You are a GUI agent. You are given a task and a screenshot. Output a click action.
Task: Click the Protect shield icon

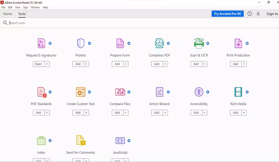click(x=81, y=43)
